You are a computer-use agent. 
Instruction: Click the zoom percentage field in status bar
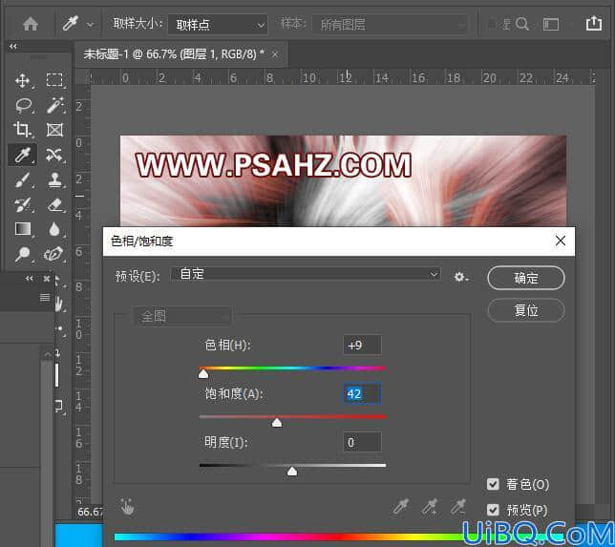tap(90, 512)
